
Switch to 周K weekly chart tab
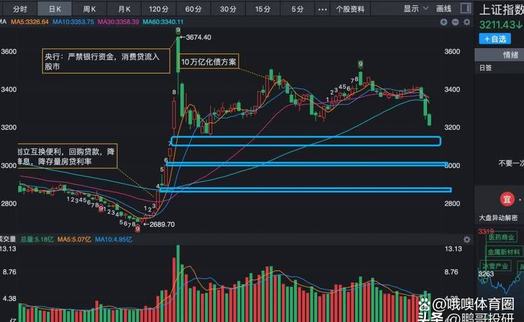(89, 8)
